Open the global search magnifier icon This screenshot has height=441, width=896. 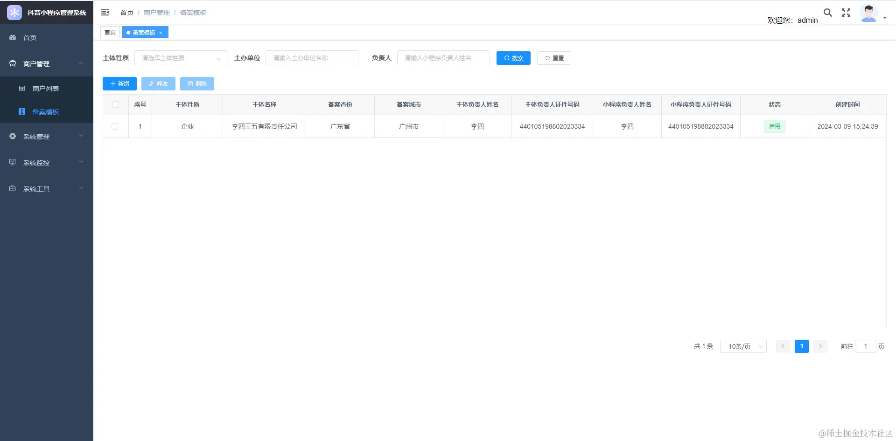coord(828,13)
